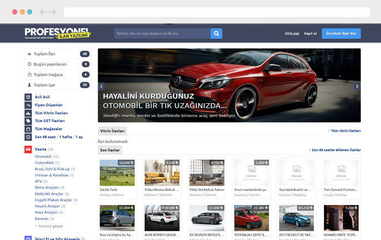Open the Kısa süreliğine bu fiy listing thumbnail
This screenshot has height=240, width=381.
(117, 218)
